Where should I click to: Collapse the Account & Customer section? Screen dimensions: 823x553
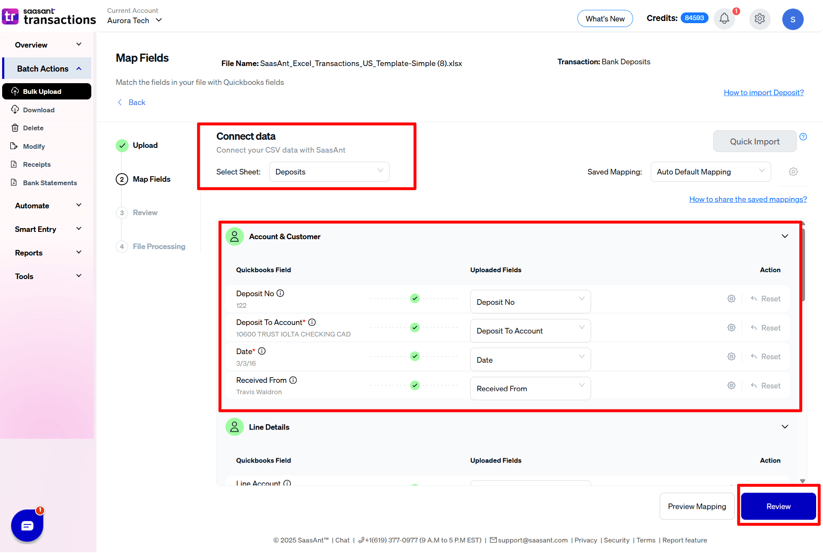785,236
